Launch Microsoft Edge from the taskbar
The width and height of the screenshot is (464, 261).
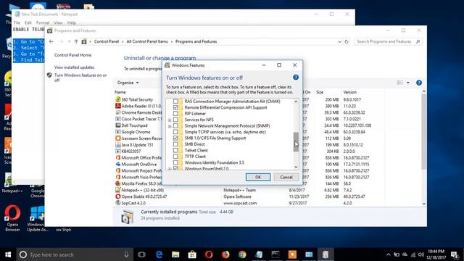(x=159, y=254)
